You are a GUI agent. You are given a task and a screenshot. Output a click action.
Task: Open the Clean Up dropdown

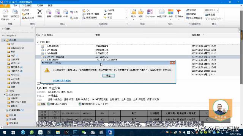click(27, 14)
